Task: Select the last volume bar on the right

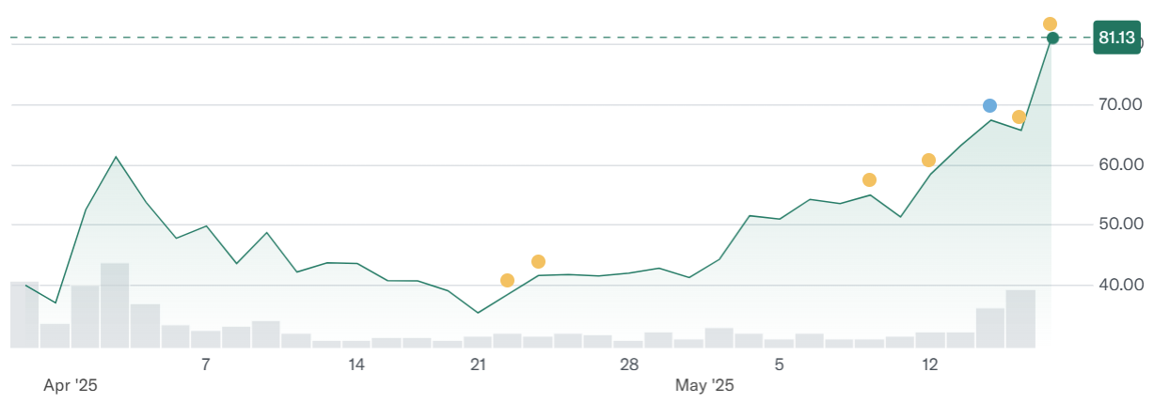Action: point(1020,318)
